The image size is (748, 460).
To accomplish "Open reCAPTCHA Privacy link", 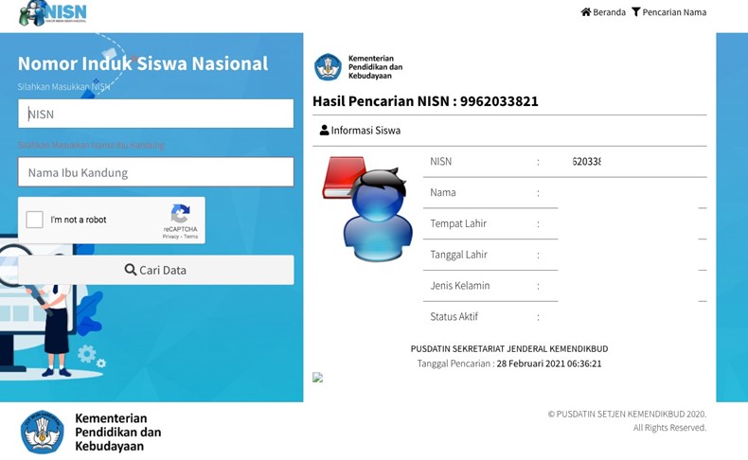I will (x=169, y=237).
